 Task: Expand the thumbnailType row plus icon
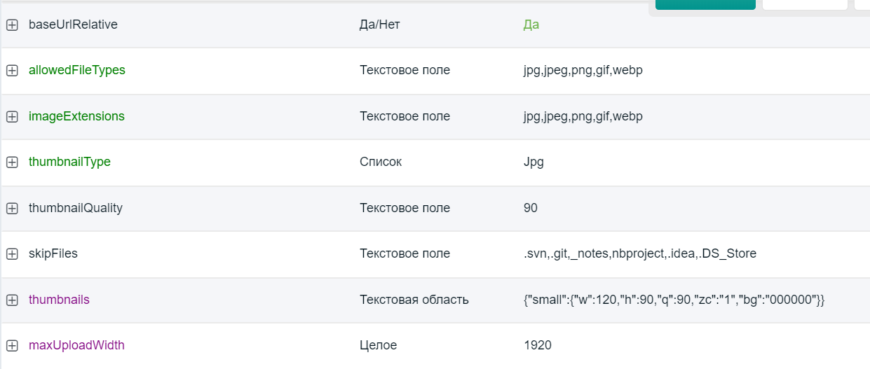click(12, 162)
